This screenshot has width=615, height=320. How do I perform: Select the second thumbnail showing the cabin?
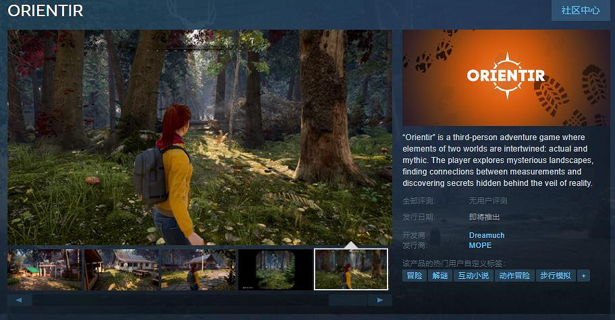tap(121, 269)
